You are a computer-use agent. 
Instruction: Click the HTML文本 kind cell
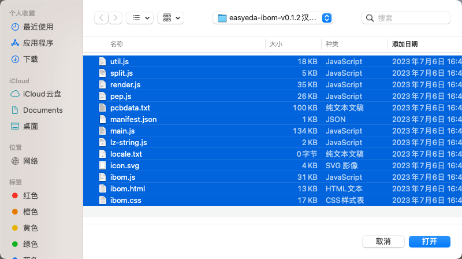point(344,188)
